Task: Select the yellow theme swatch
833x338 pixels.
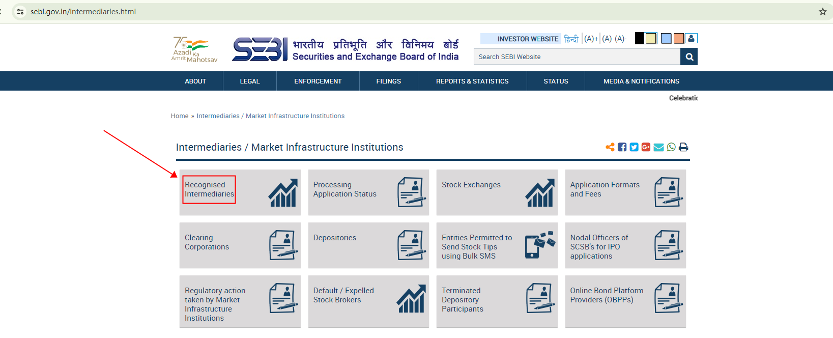Action: (651, 38)
